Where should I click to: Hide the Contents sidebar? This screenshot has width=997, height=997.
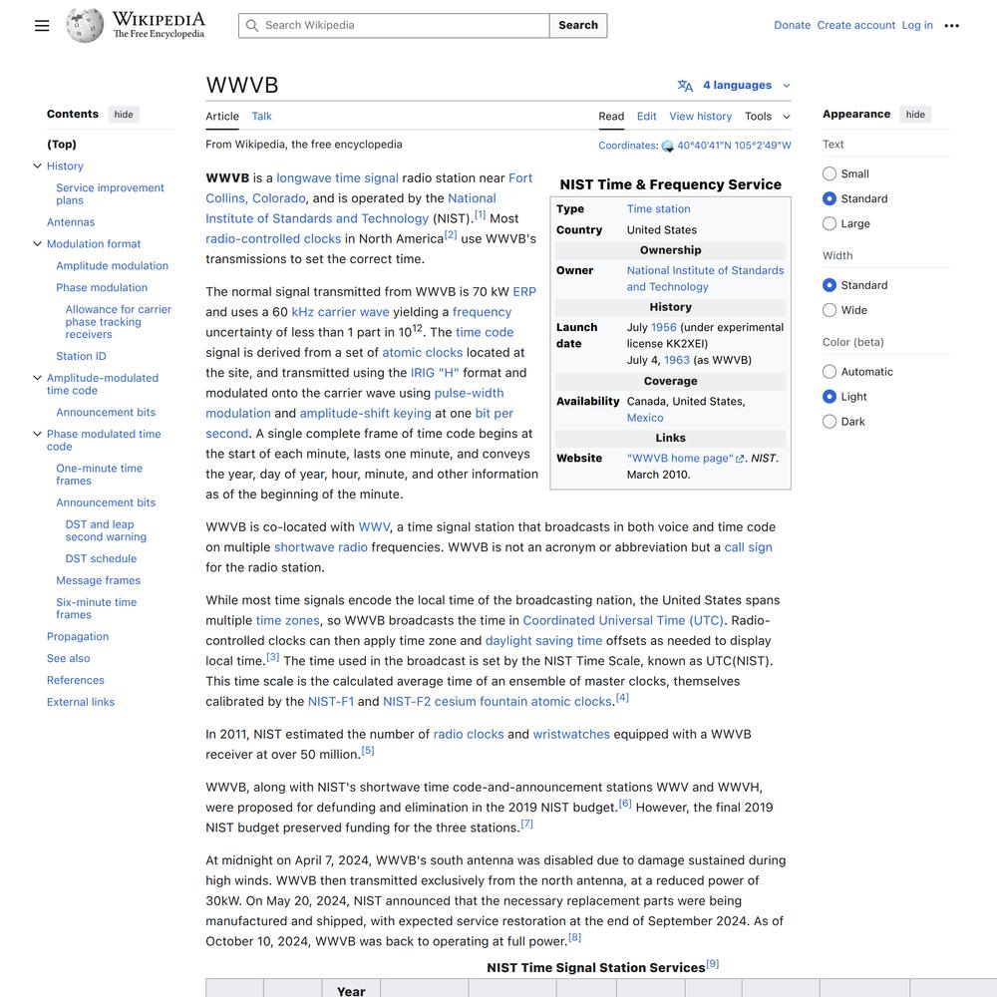click(124, 115)
